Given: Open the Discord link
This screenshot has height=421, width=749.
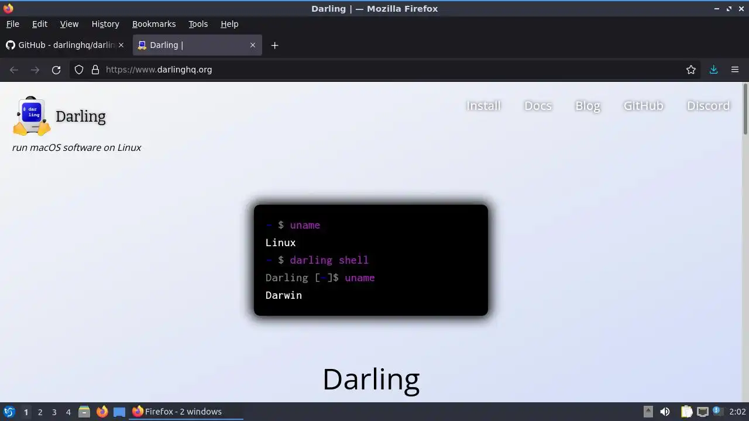Looking at the screenshot, I should click(708, 106).
